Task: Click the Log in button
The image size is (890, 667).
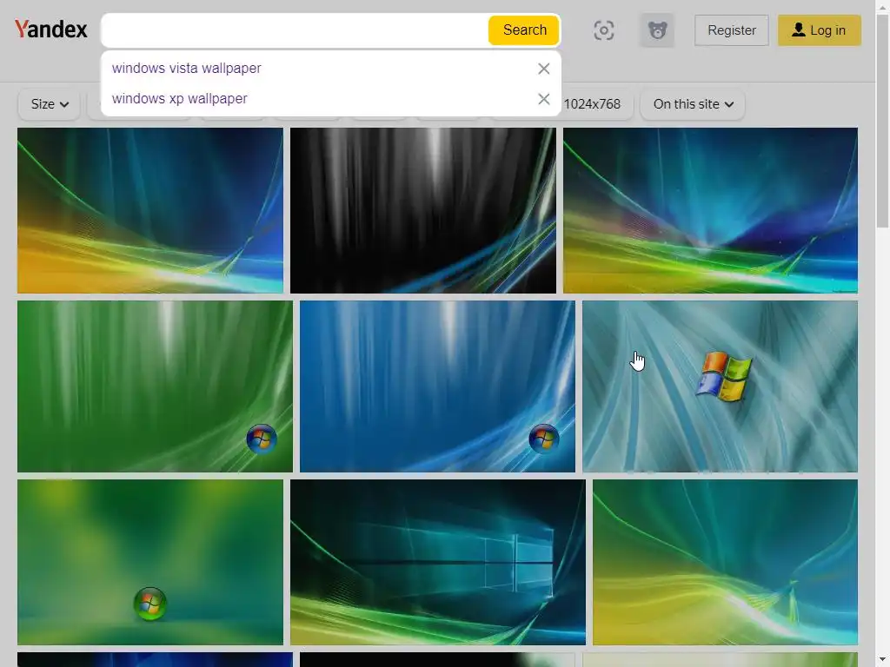Action: [819, 30]
